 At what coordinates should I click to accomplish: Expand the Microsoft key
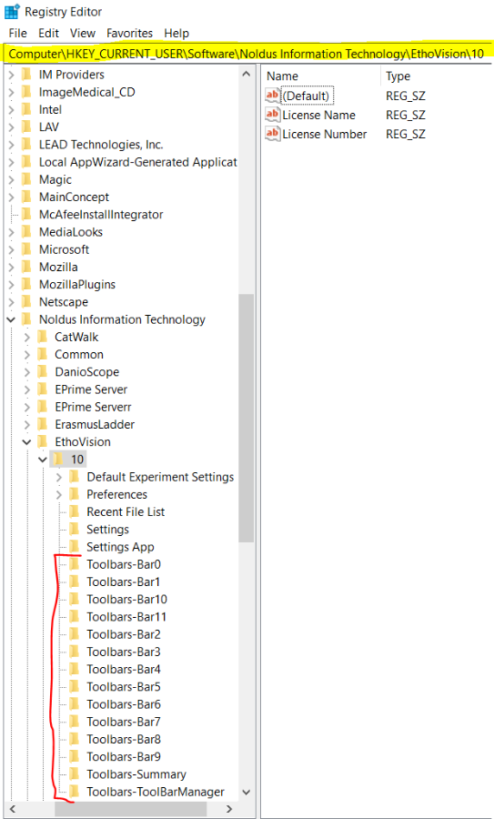click(12, 249)
